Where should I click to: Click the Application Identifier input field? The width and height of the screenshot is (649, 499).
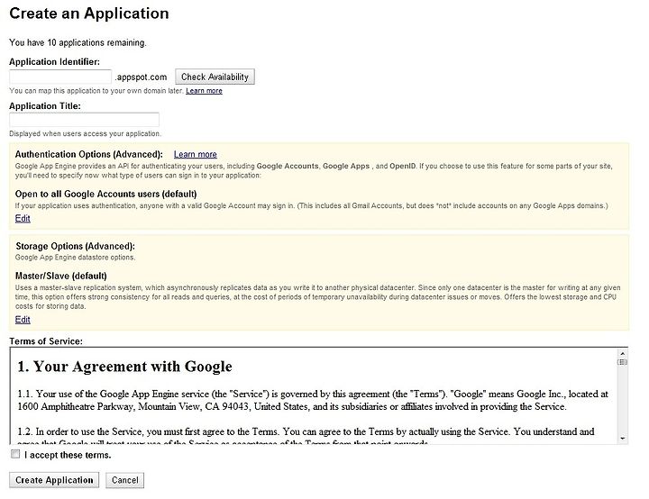click(60, 77)
